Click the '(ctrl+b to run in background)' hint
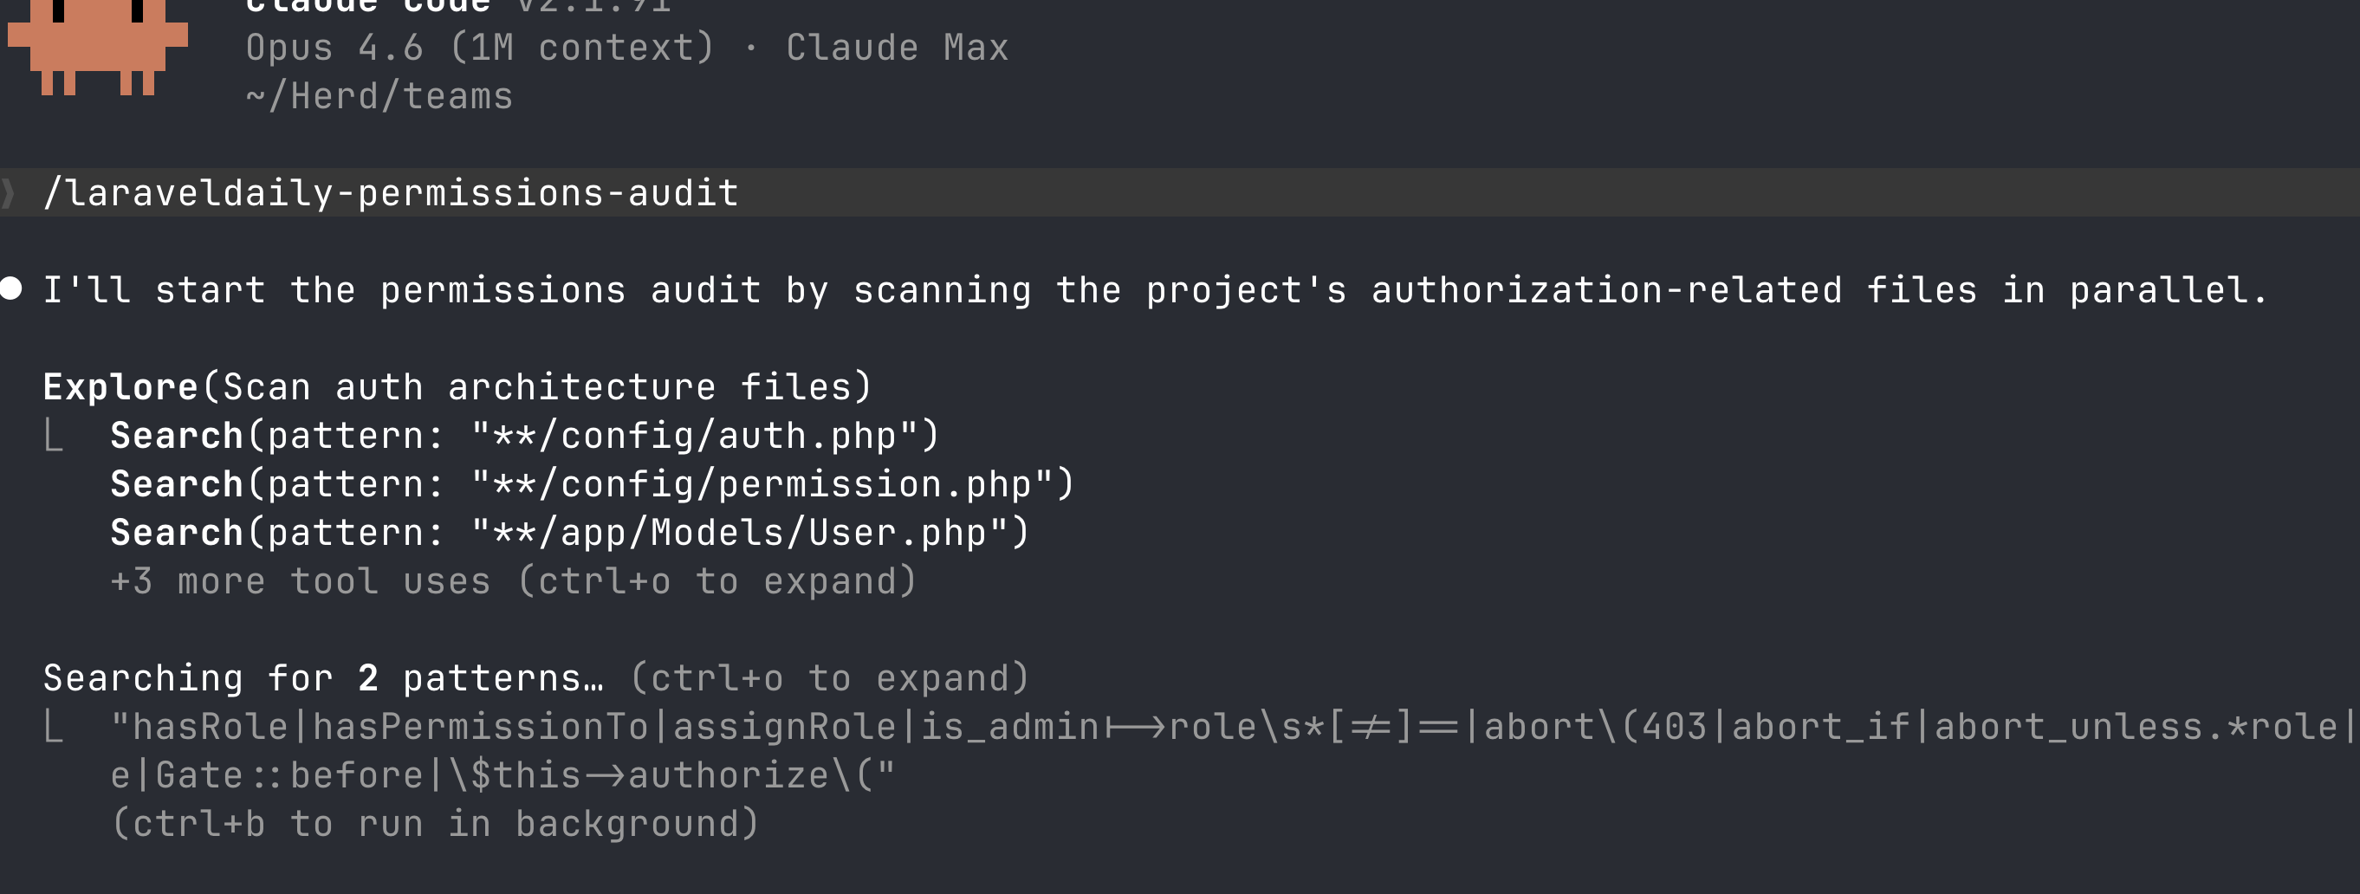The height and width of the screenshot is (894, 2360). coord(435,824)
